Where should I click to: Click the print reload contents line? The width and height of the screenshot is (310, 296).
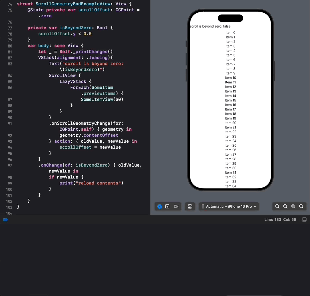coord(91,183)
